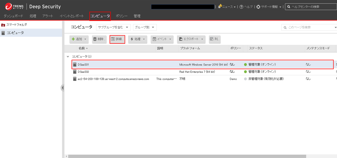
Task: Switch to the ダッシュボード tab
Action: [x=13, y=16]
